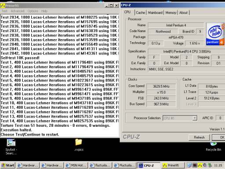The width and height of the screenshot is (225, 169).
Task: Click the APIC ID field
Action: click(x=220, y=118)
